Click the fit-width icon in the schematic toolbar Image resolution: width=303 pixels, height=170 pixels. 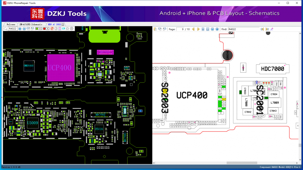coord(203,29)
